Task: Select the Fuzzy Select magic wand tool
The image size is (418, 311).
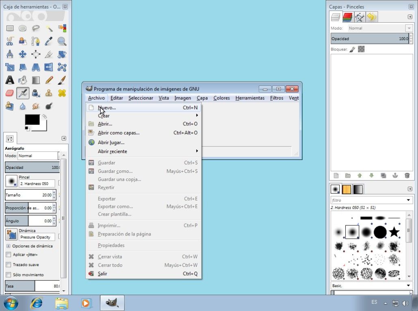Action: pos(49,28)
